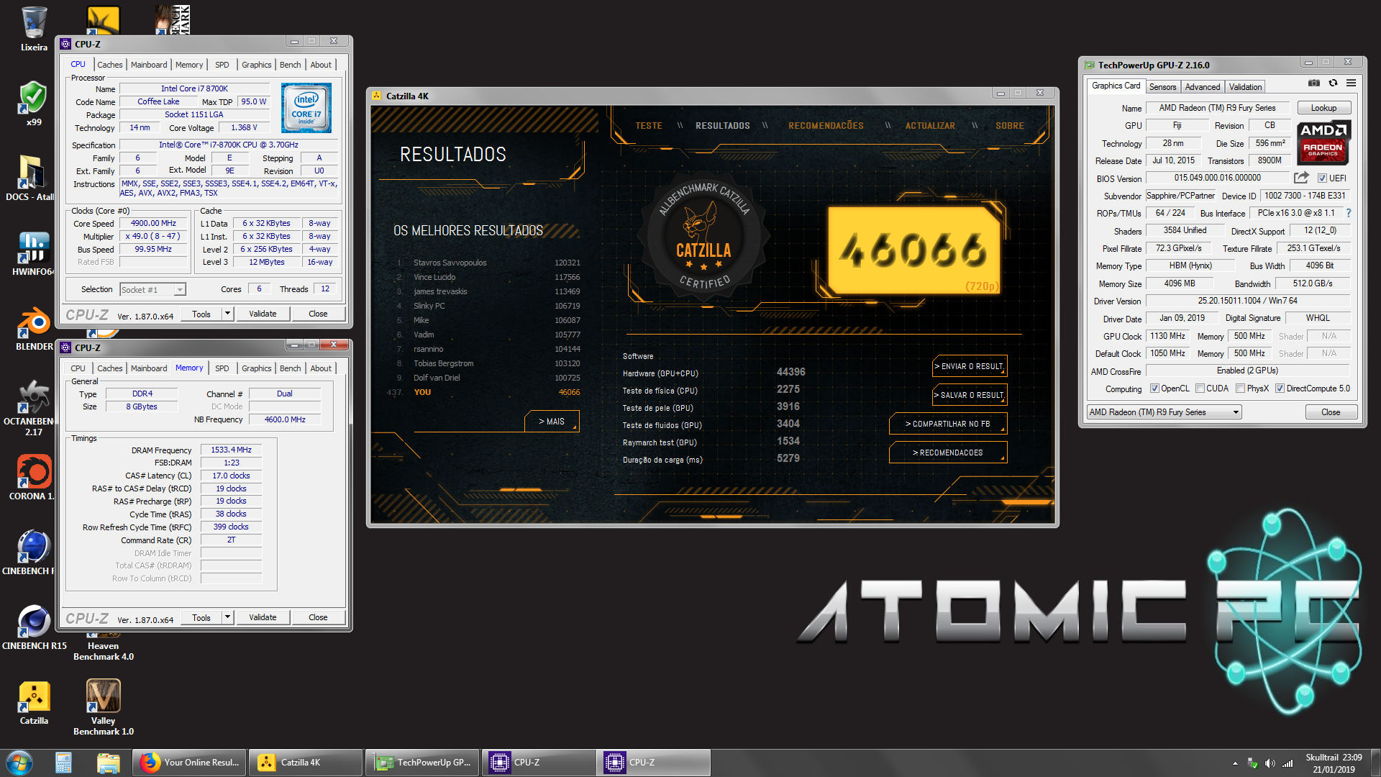Open the Windows Start orb
Screen dimensions: 1381x777
[19, 763]
